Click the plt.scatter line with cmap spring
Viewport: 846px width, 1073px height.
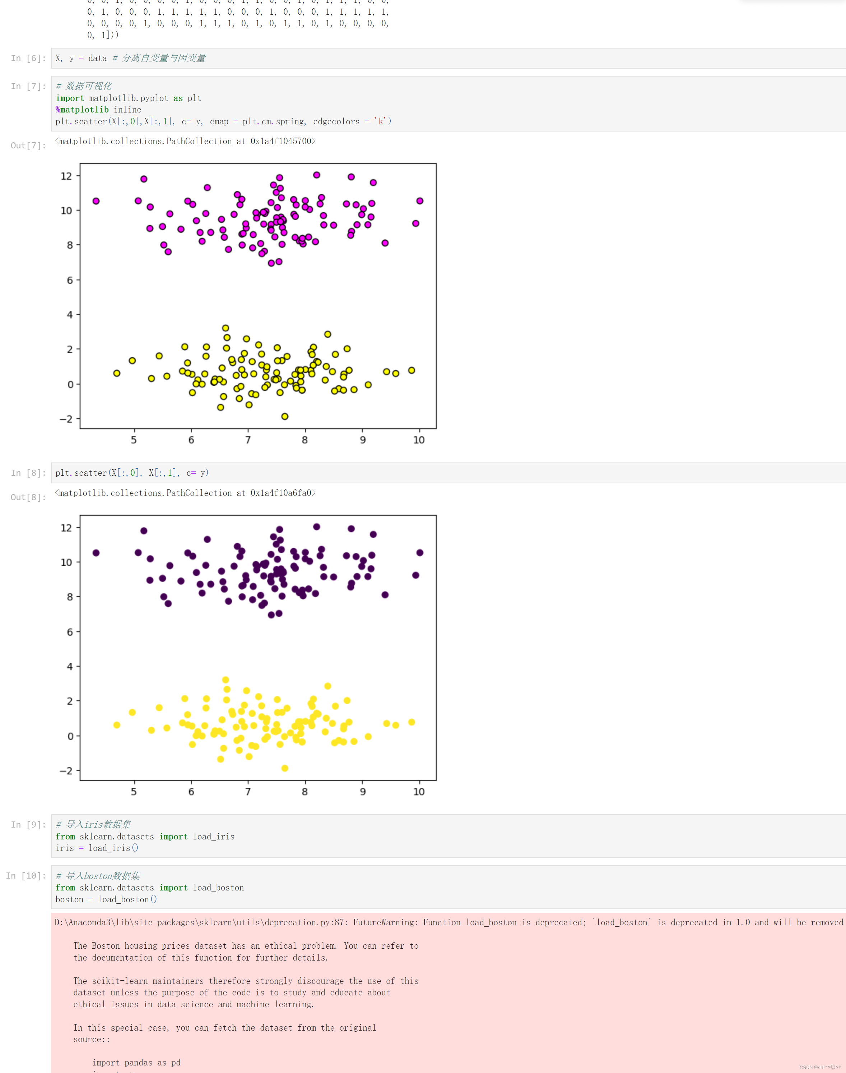coord(223,121)
